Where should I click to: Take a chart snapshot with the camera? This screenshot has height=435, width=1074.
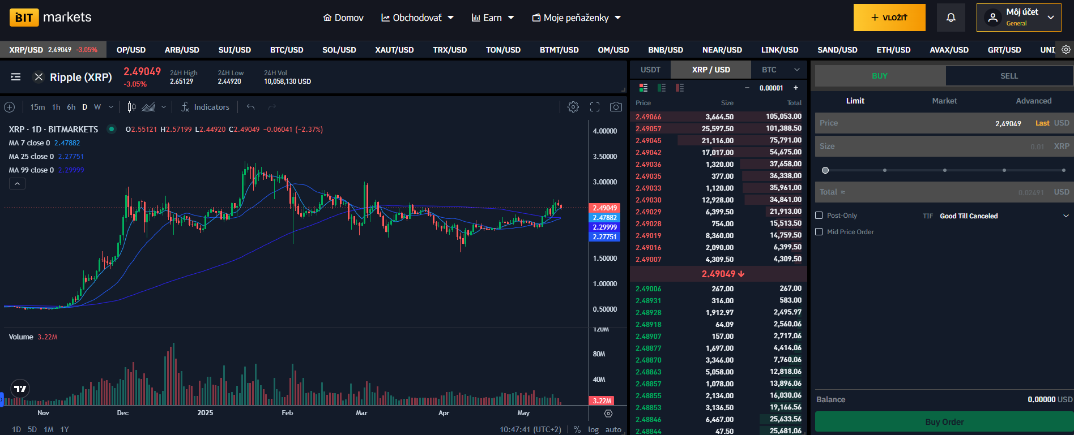click(616, 107)
